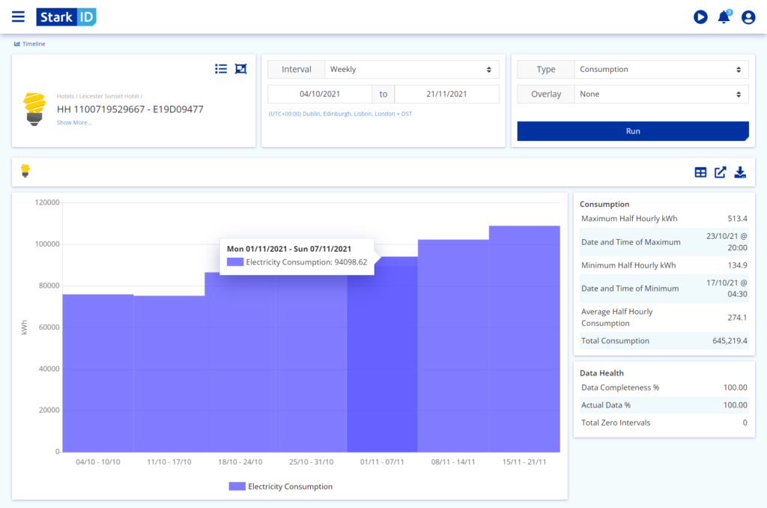This screenshot has width=767, height=508.
Task: Click the Stark ID logo
Action: 66,16
